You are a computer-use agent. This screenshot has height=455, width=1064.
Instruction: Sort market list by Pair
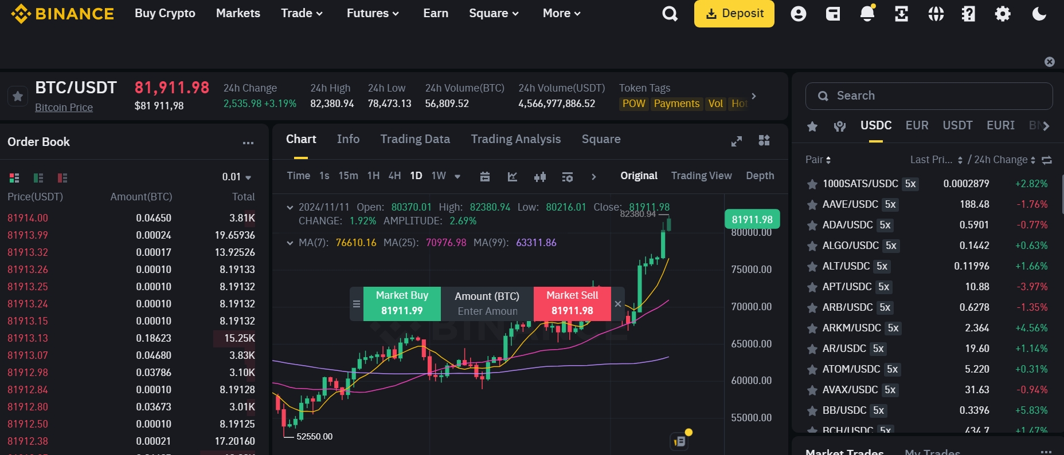point(818,160)
